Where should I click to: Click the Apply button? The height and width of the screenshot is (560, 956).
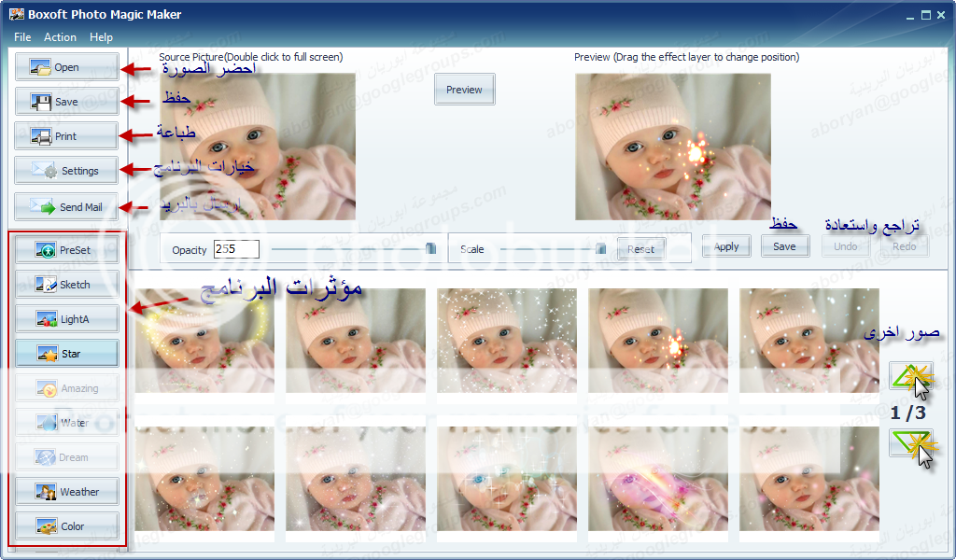pyautogui.click(x=726, y=247)
